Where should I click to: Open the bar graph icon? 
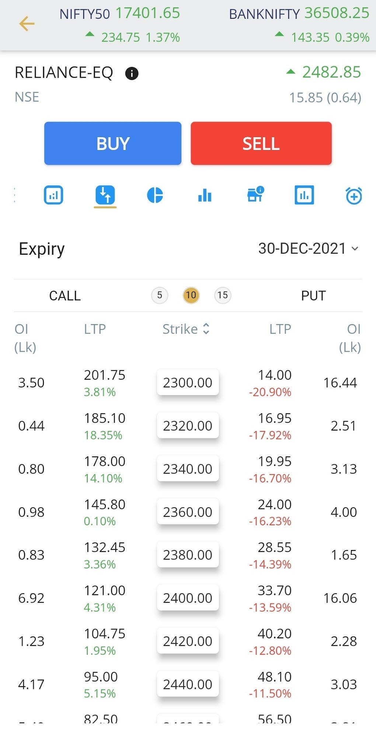pos(205,195)
